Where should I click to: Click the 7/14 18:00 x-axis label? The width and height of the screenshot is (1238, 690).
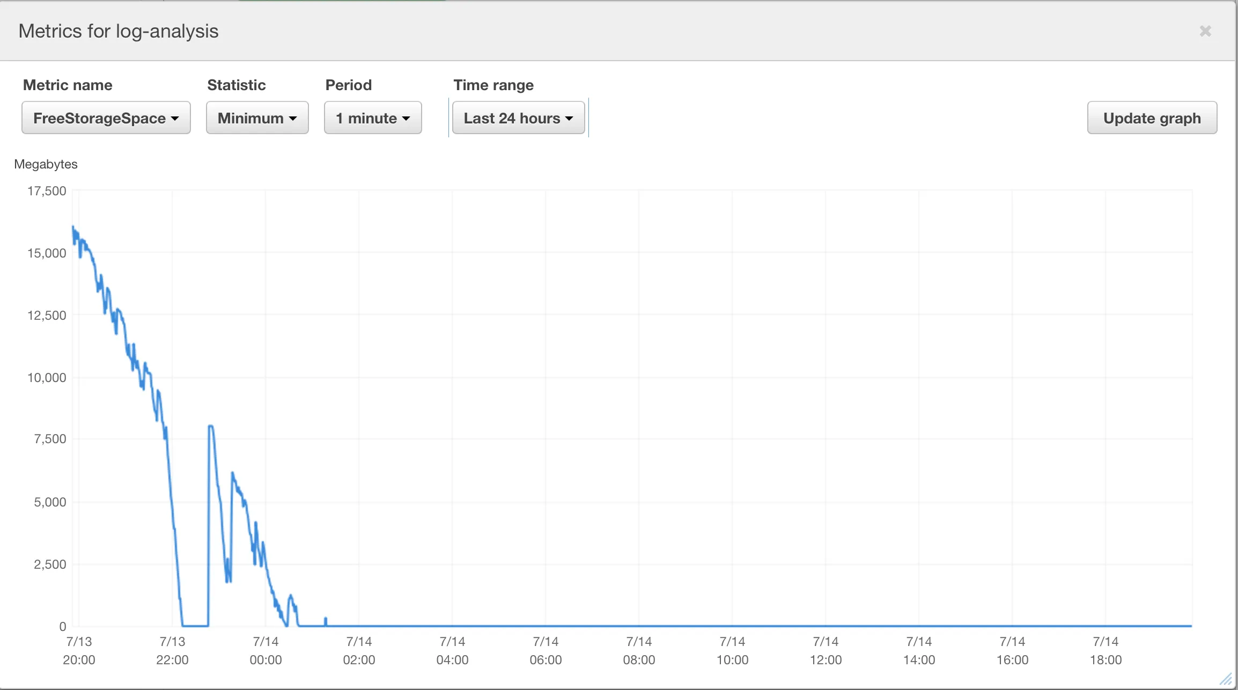[x=1106, y=650]
